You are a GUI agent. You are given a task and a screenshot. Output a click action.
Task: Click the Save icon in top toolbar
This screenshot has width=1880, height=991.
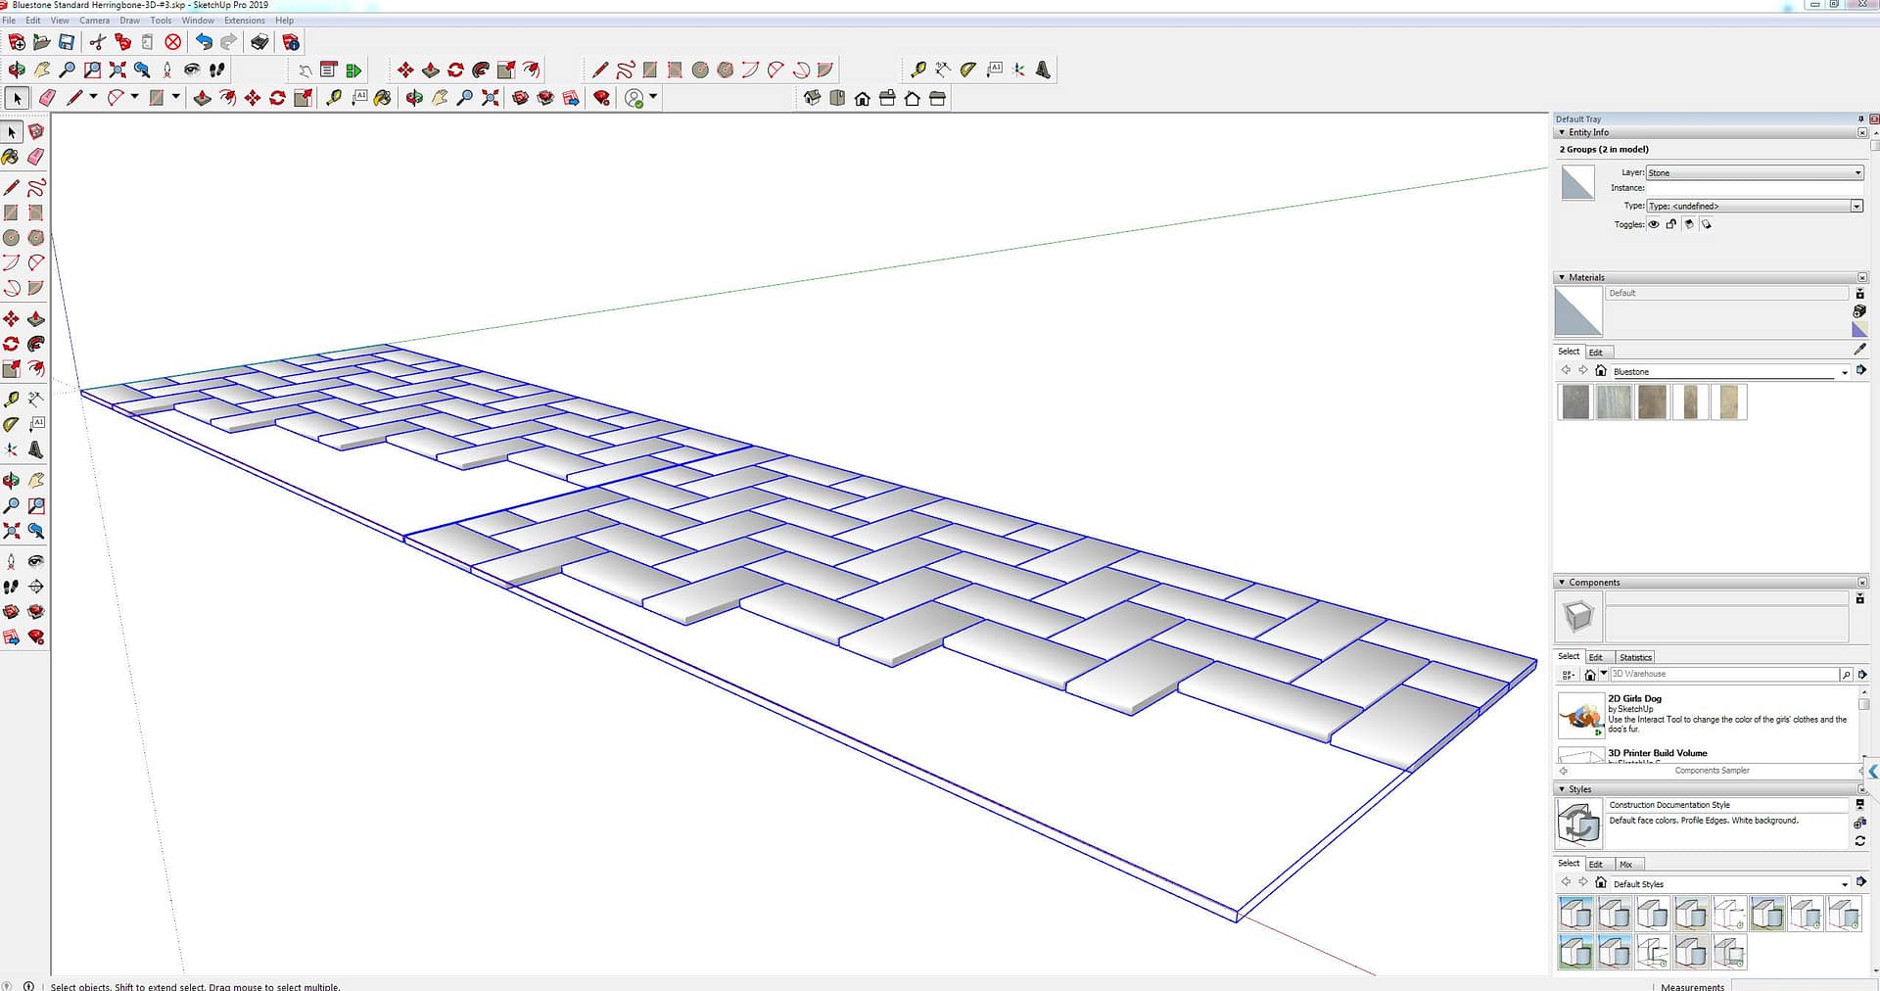pyautogui.click(x=67, y=42)
